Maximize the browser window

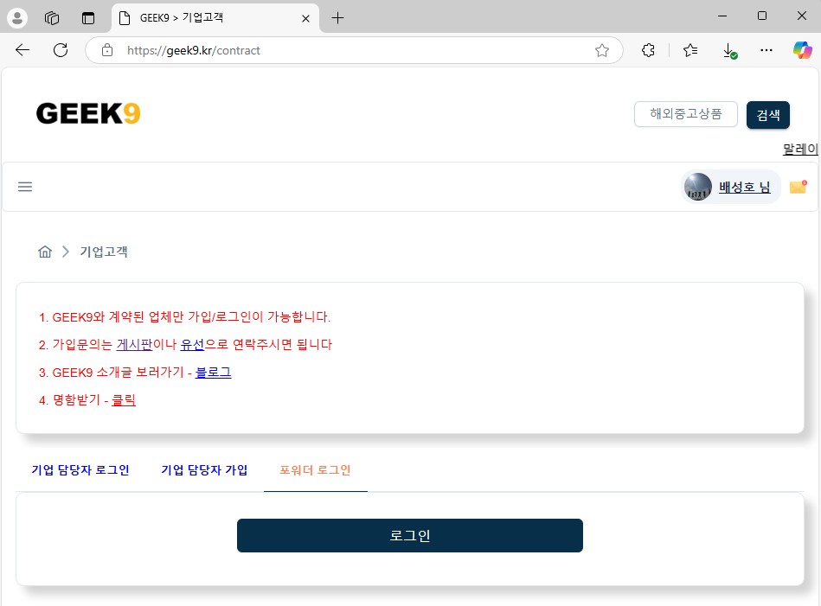[762, 16]
